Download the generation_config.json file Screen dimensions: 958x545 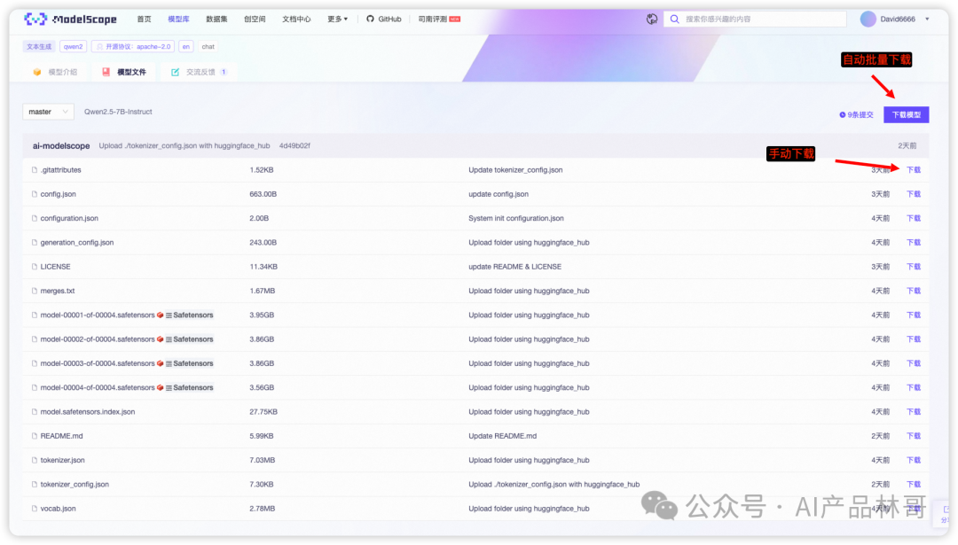[914, 242]
